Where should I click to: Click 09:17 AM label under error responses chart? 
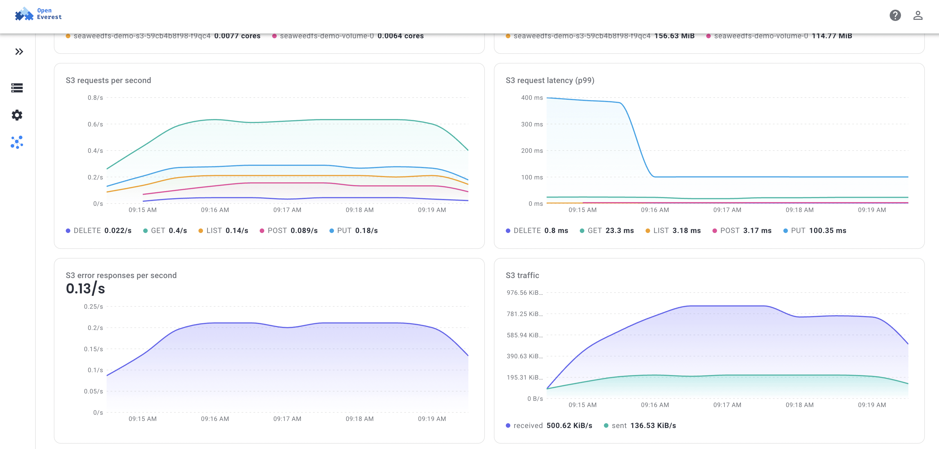pyautogui.click(x=287, y=419)
